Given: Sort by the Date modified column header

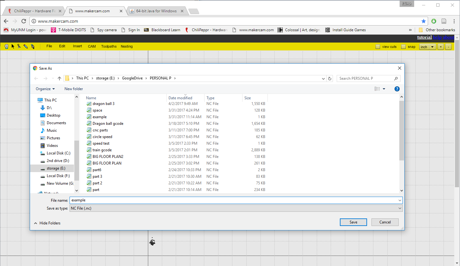Looking at the screenshot, I should pos(185,98).
